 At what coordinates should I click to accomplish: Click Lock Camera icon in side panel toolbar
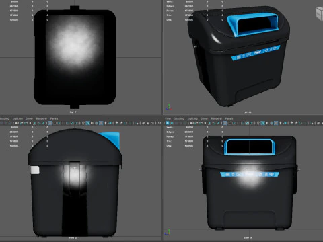click(196, 123)
